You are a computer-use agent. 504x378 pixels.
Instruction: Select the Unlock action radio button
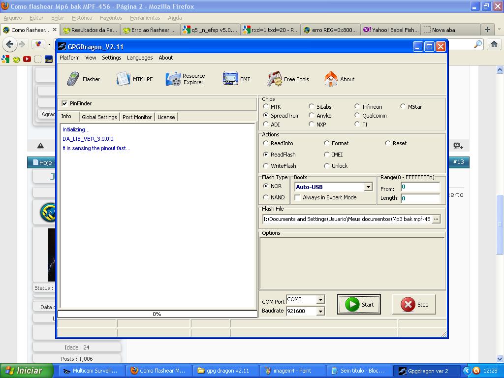tap(327, 165)
